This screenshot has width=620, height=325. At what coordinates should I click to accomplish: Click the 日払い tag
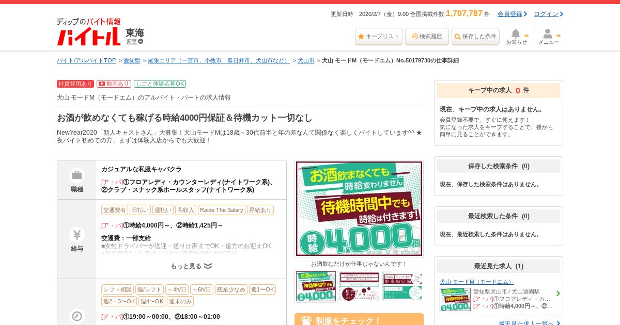[140, 210]
